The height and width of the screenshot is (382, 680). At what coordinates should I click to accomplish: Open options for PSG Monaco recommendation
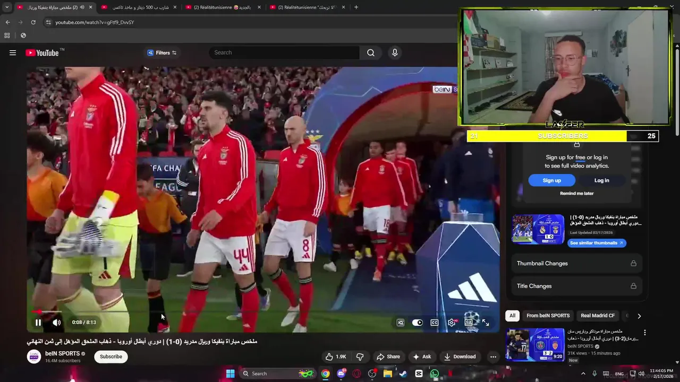[645, 333]
